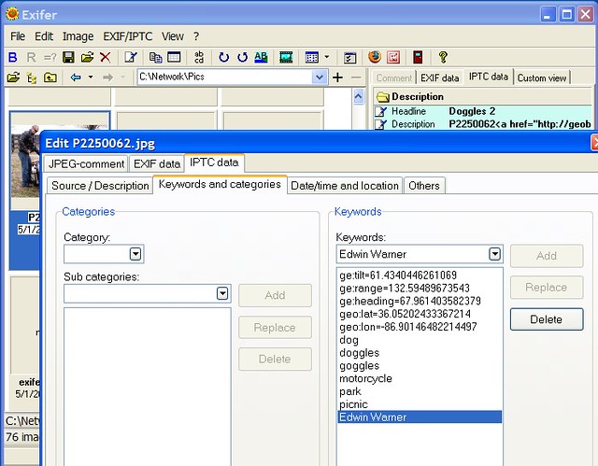The image size is (598, 466).
Task: Click the yellow question mark help icon
Action: click(x=443, y=57)
